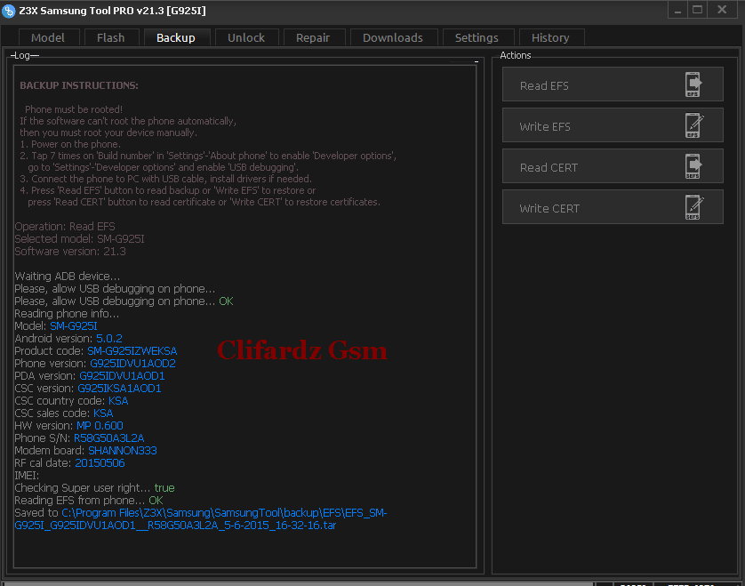Open the Repair tab
This screenshot has height=586, width=745.
(x=313, y=37)
